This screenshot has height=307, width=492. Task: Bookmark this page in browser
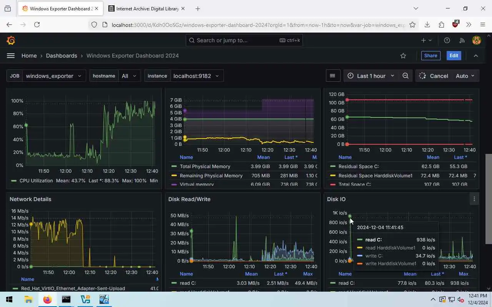(x=412, y=25)
